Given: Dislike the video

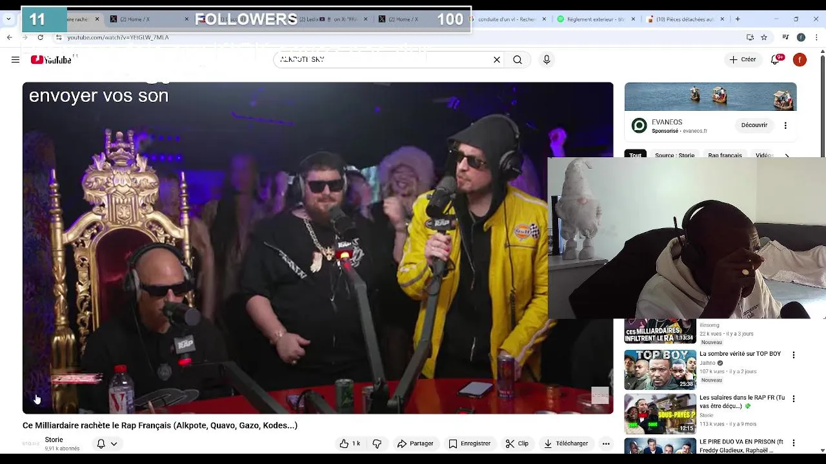Looking at the screenshot, I should (377, 443).
